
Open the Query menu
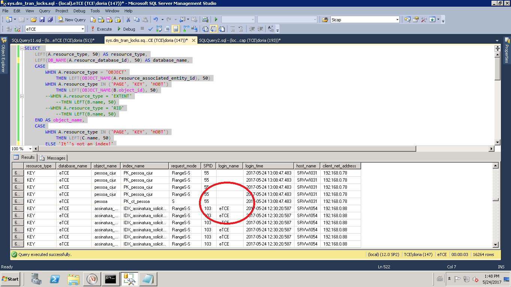45,11
